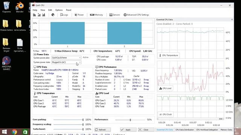
Task: Adjust the Turbo boost slider
Action: pos(69,129)
